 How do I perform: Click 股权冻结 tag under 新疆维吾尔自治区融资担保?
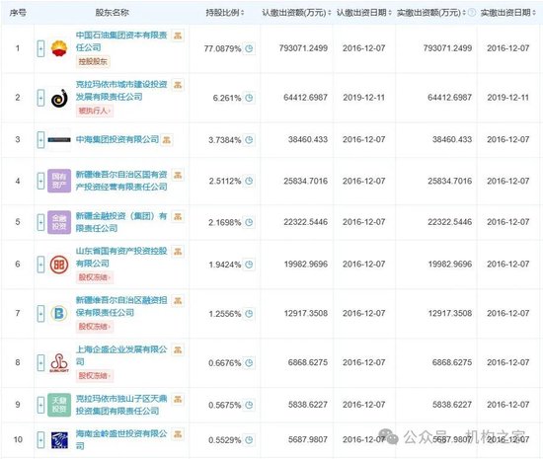pos(95,327)
